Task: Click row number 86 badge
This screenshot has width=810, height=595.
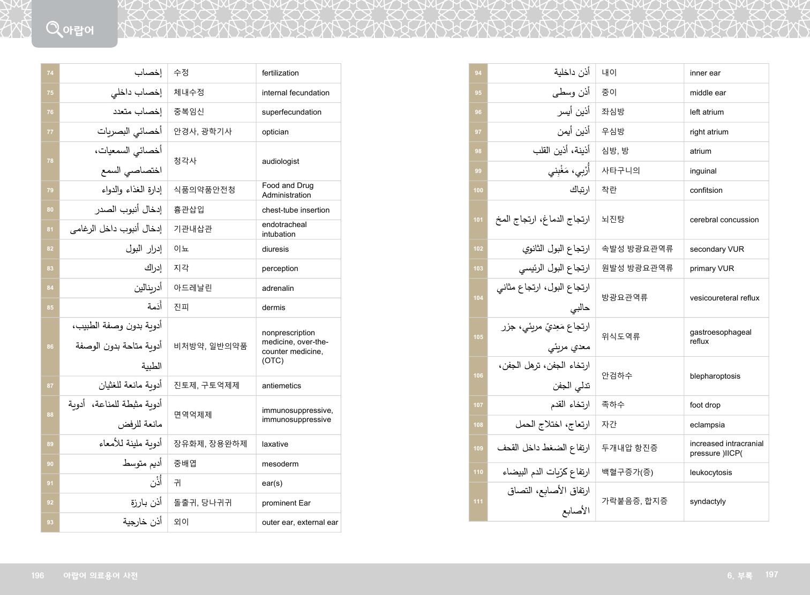Action: pos(50,347)
